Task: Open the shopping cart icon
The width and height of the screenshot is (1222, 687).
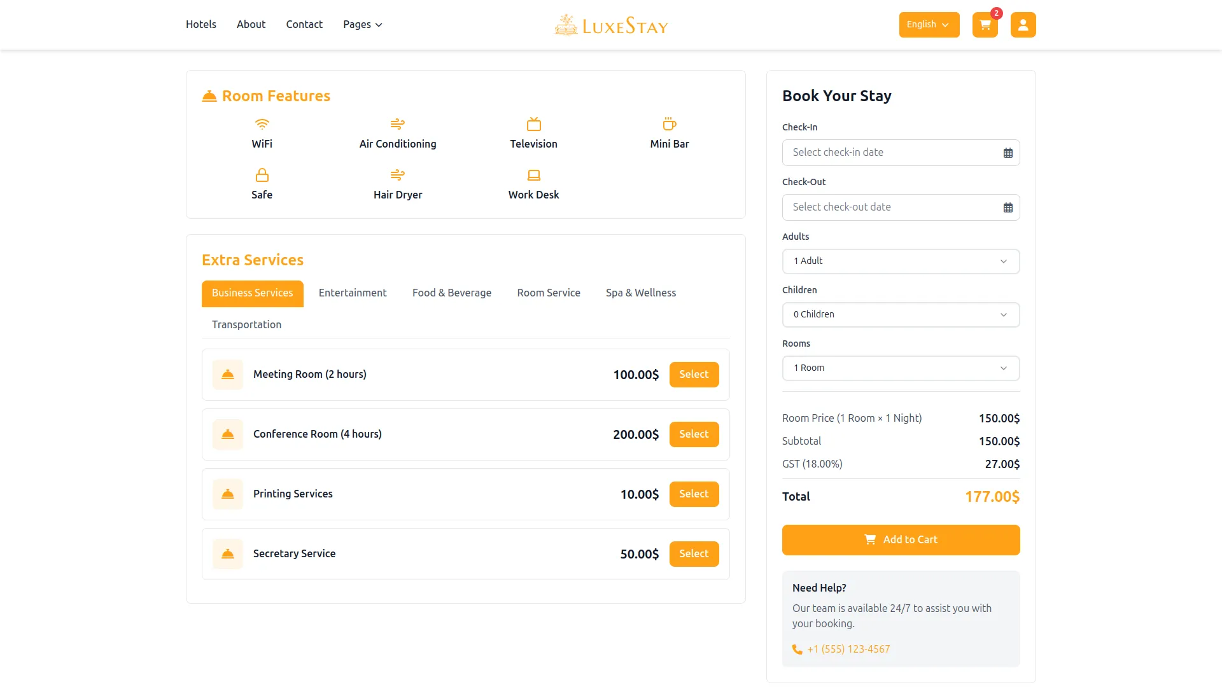Action: [985, 25]
